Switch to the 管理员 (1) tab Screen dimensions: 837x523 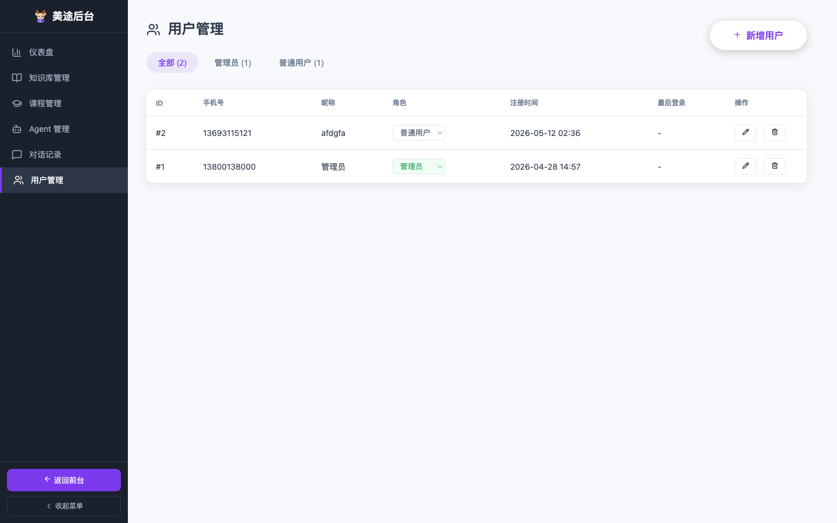pos(233,63)
